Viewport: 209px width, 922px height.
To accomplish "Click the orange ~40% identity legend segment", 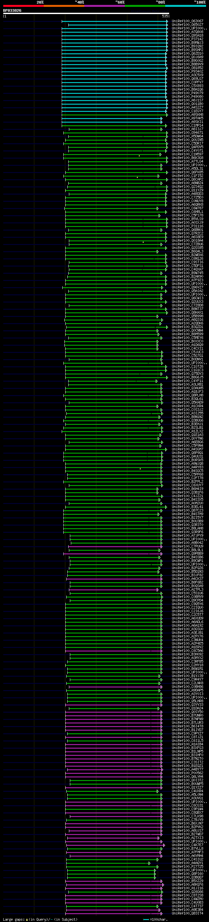I will tap(64, 6).
